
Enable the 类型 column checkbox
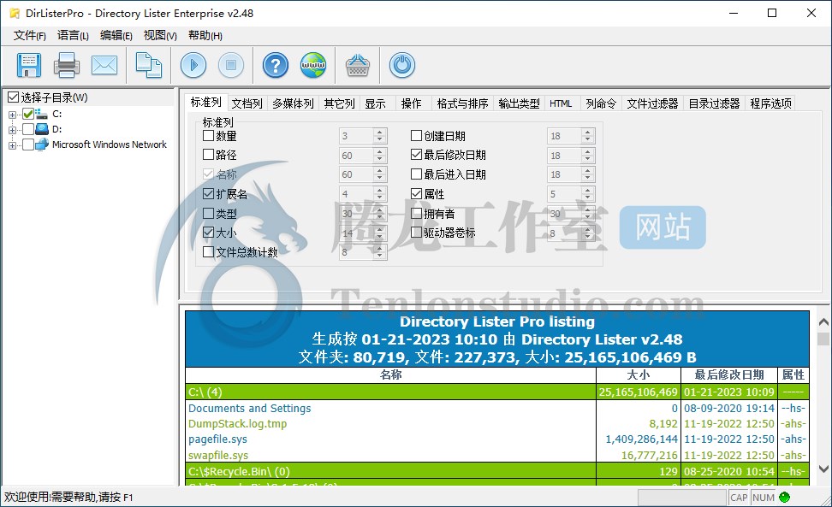[208, 214]
